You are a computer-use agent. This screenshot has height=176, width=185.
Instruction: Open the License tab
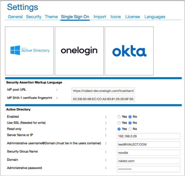pos(133,17)
